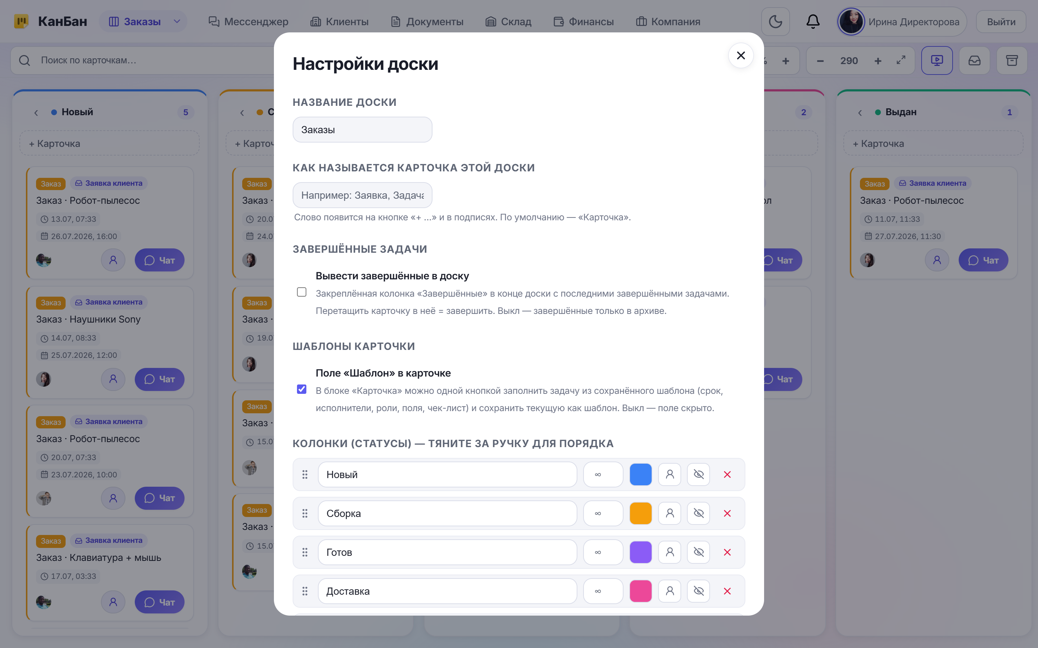
Task: Click Заявка клиента tag on Наушники Sony card
Action: [109, 302]
